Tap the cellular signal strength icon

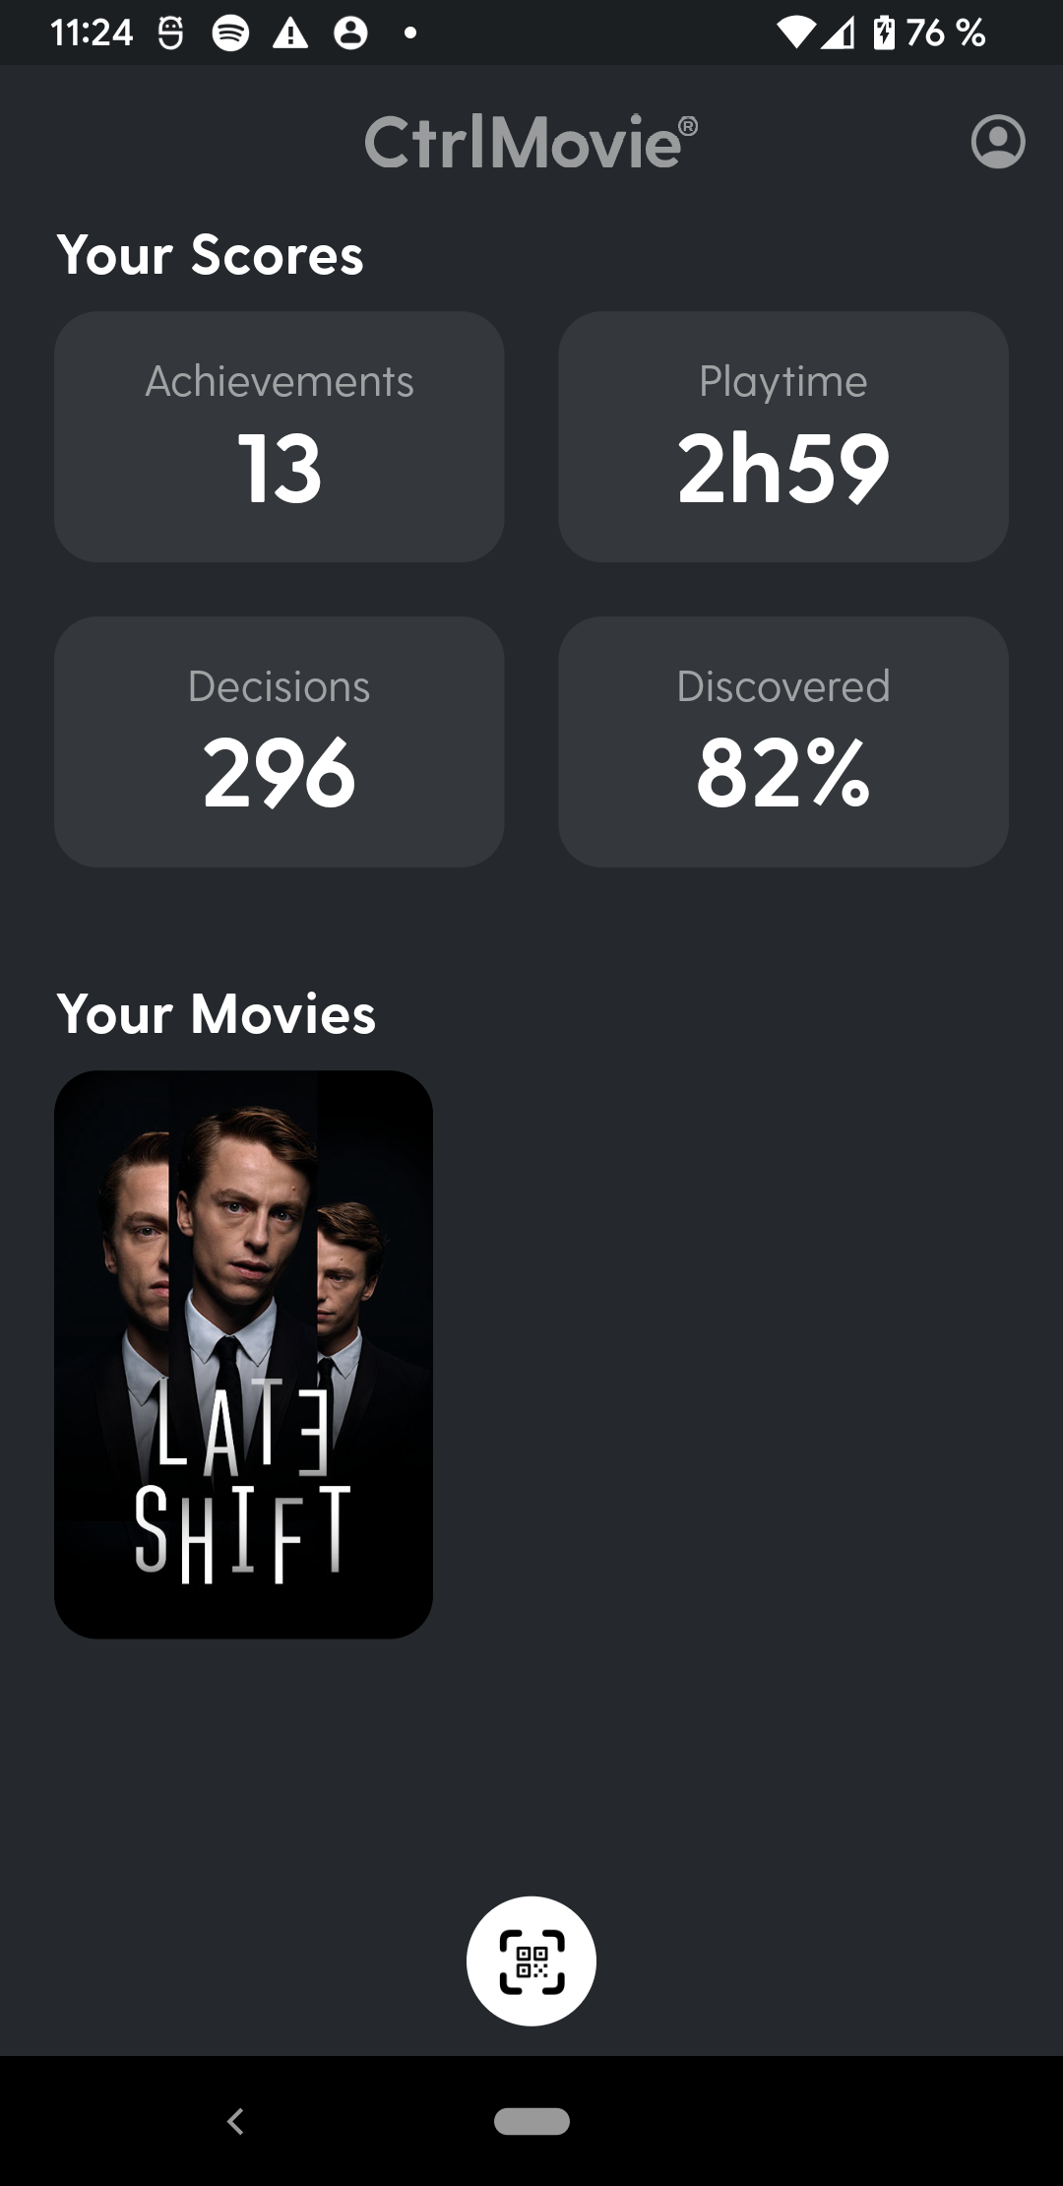click(838, 33)
